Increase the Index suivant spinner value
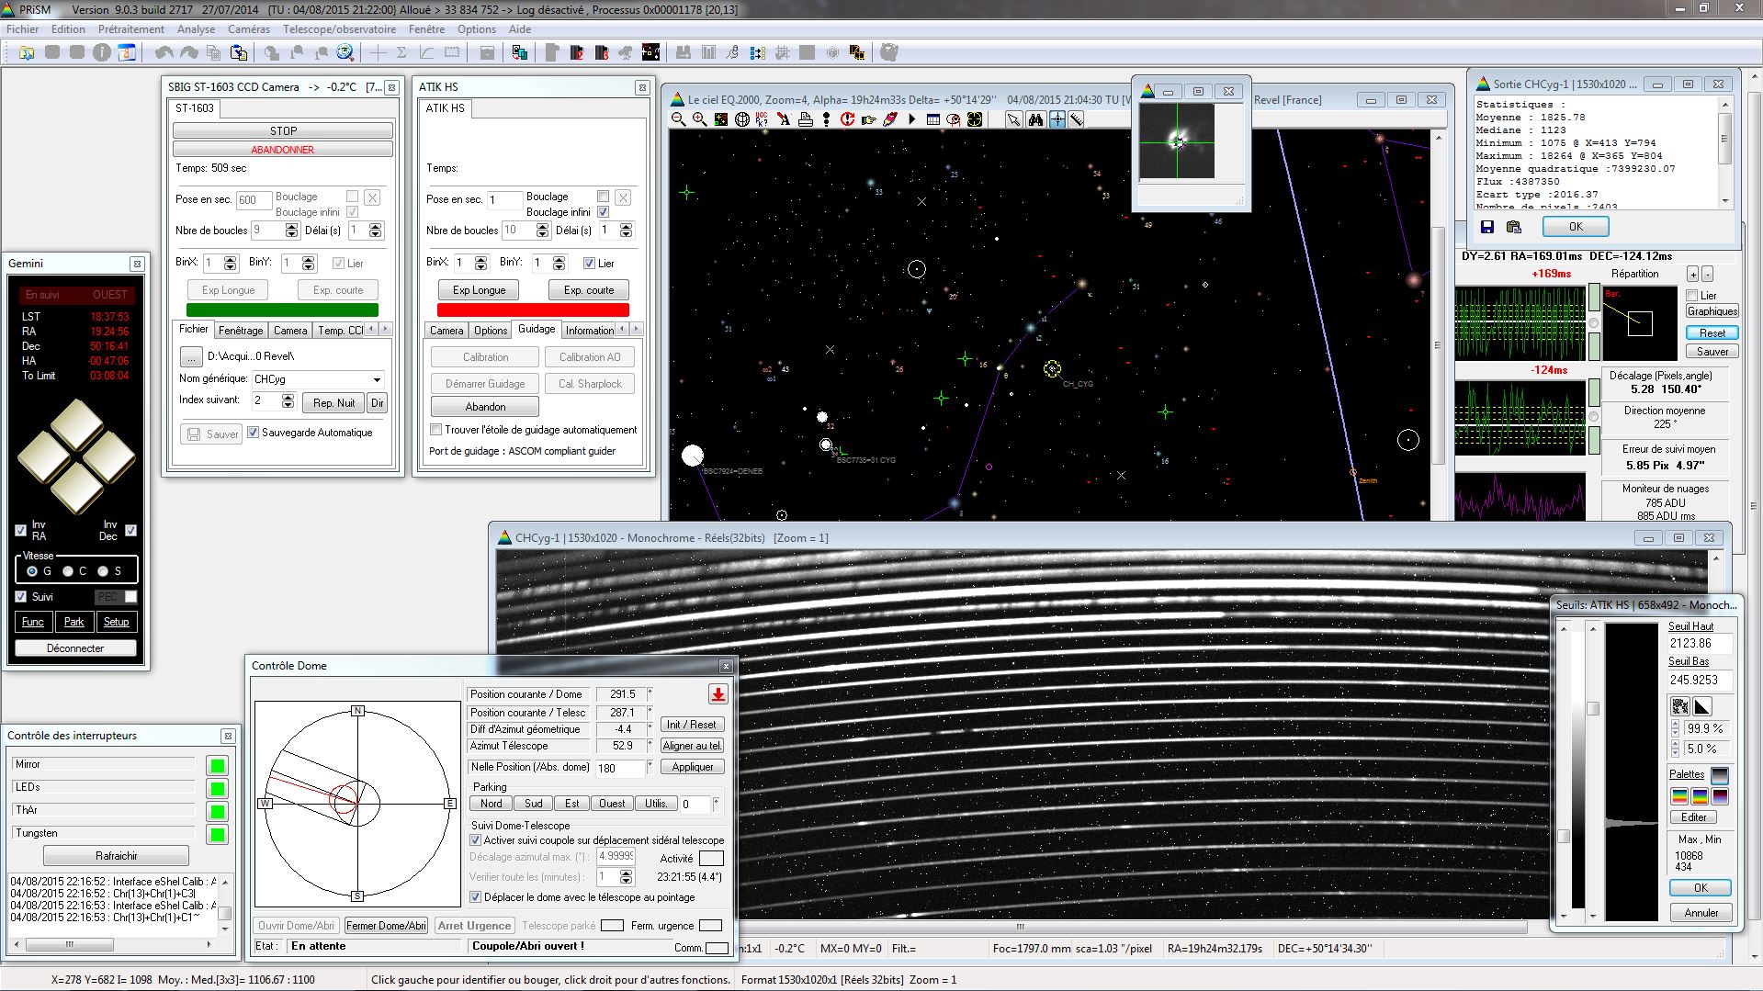 coord(288,397)
